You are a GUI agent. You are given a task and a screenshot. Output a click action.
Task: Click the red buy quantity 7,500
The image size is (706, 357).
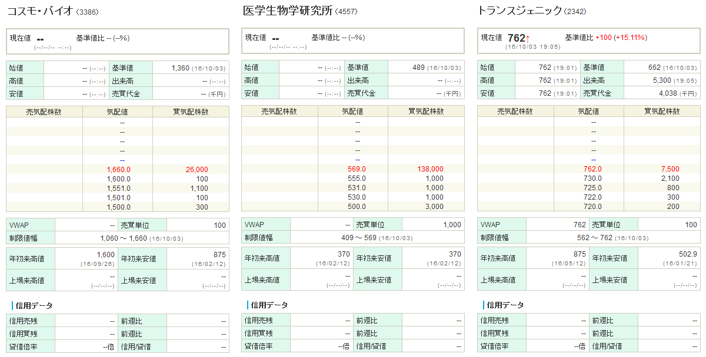670,169
